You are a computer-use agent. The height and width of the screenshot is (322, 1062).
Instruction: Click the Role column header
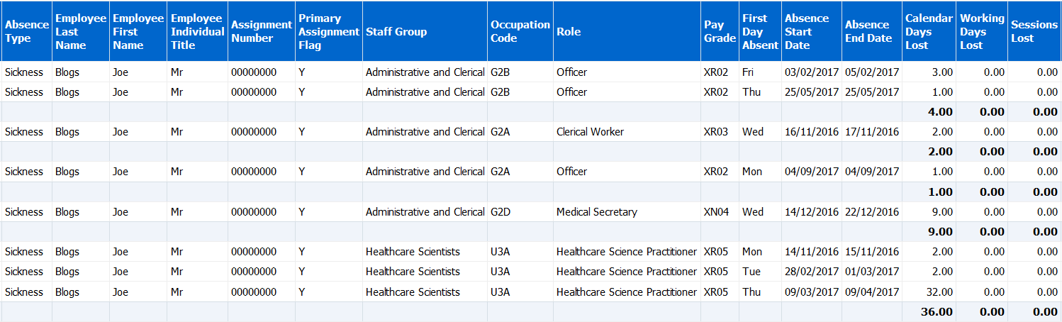[569, 31]
